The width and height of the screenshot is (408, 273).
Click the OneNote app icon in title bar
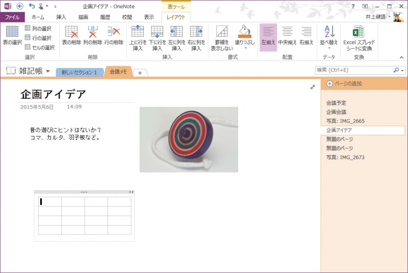pos(8,6)
